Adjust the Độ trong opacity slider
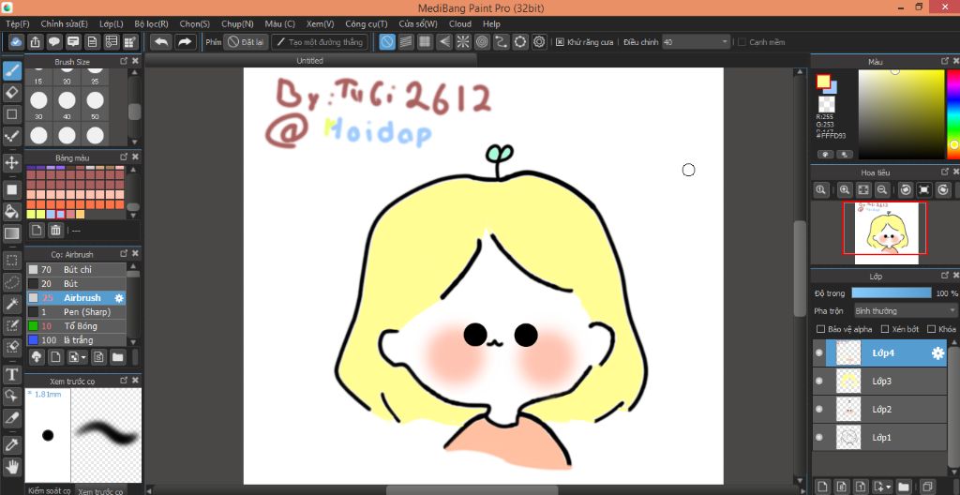Screen dimensions: 960x495 pyautogui.click(x=892, y=293)
